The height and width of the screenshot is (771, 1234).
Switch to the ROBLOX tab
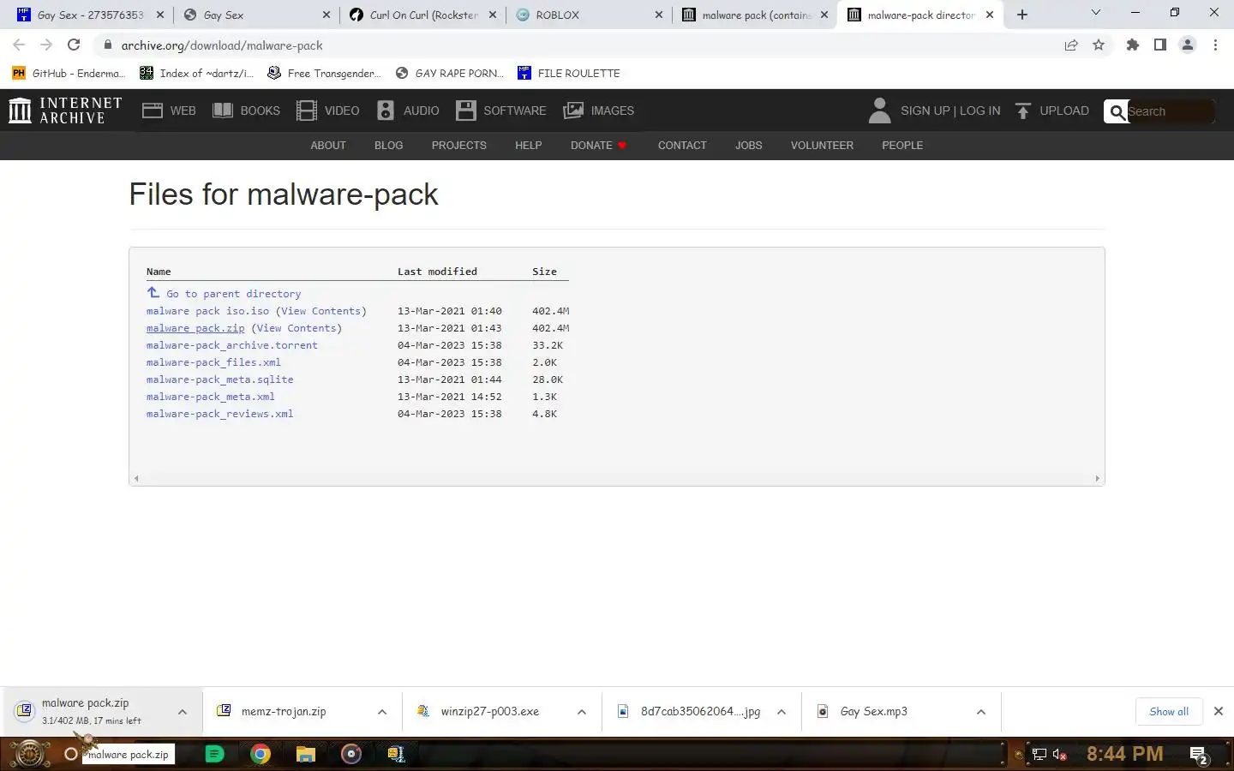(589, 15)
